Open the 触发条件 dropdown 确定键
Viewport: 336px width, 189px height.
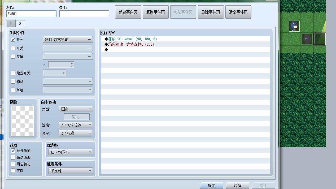70,171
